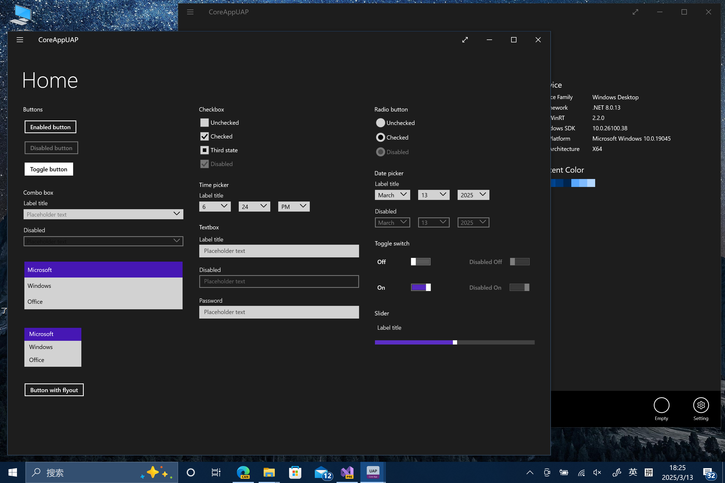Open the enabled March month dropdown
This screenshot has height=483, width=725.
pyautogui.click(x=392, y=195)
